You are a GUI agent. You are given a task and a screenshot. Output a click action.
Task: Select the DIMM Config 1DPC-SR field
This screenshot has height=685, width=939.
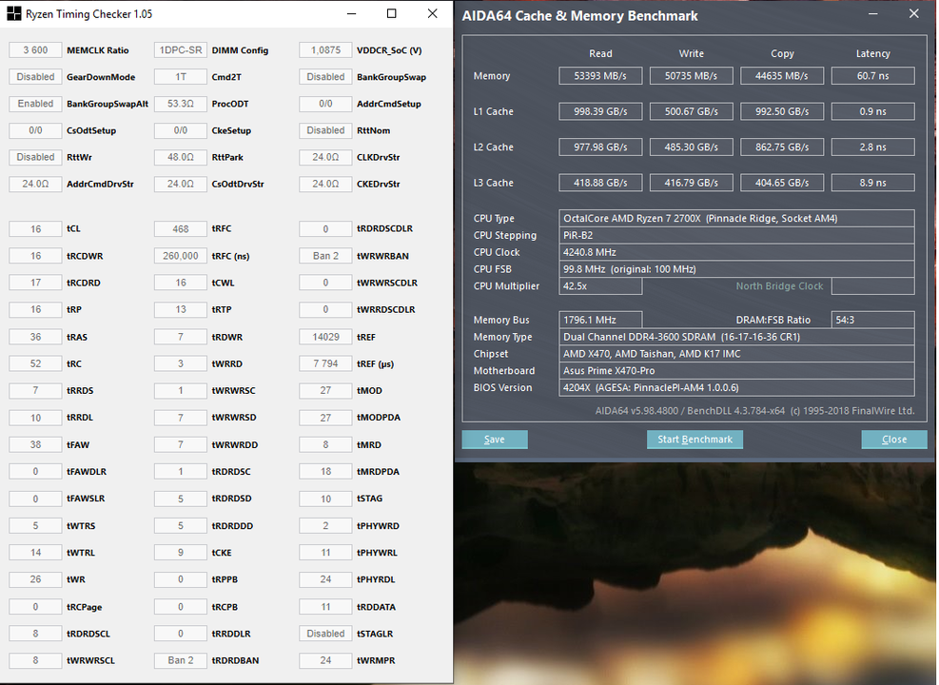click(x=180, y=50)
